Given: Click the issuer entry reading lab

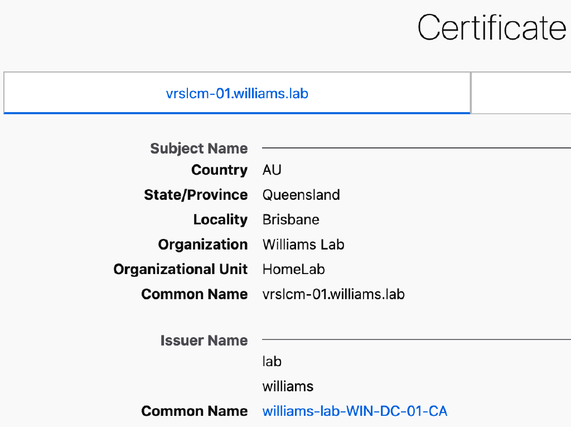Looking at the screenshot, I should pyautogui.click(x=272, y=361).
